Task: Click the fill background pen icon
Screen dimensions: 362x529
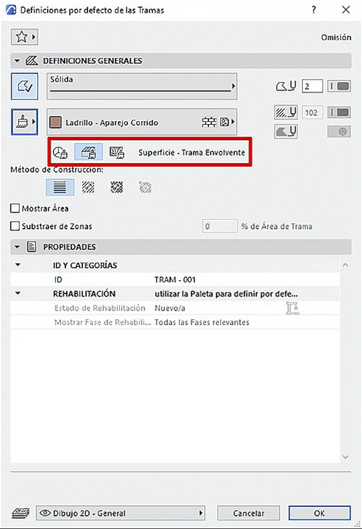Action: 286,132
